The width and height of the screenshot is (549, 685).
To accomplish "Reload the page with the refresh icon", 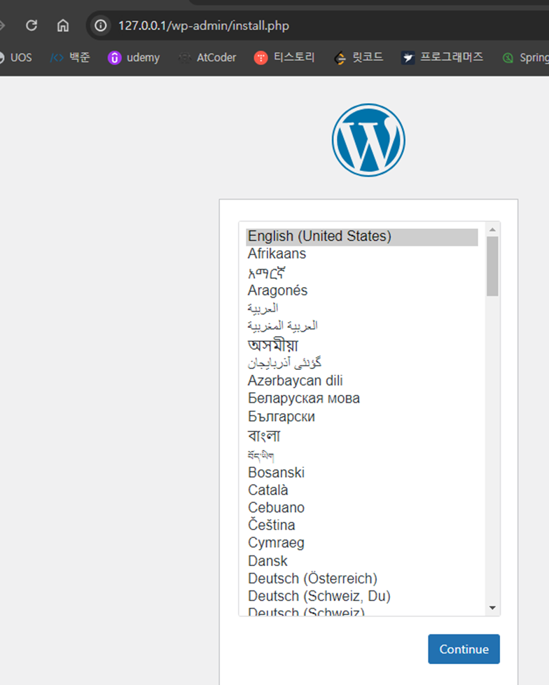I will [x=32, y=25].
